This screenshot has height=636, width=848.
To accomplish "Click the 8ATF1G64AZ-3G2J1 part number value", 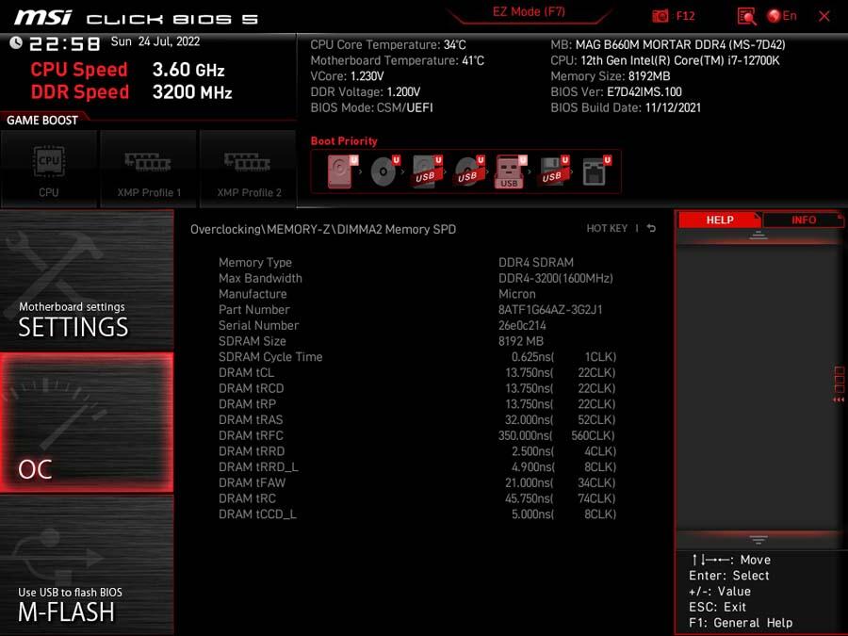I will [550, 309].
